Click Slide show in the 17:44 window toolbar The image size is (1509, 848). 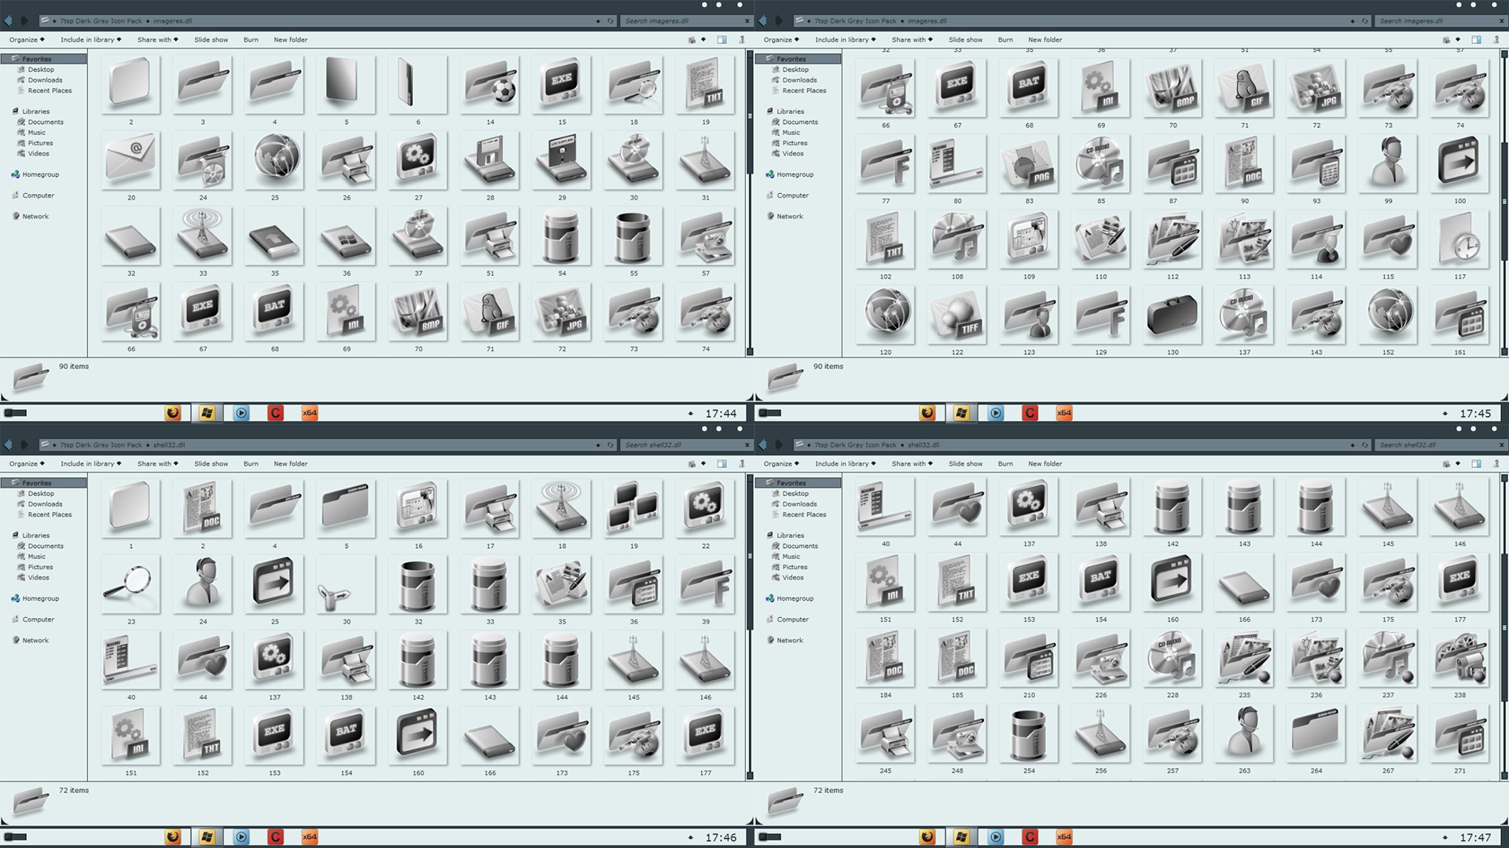(211, 40)
